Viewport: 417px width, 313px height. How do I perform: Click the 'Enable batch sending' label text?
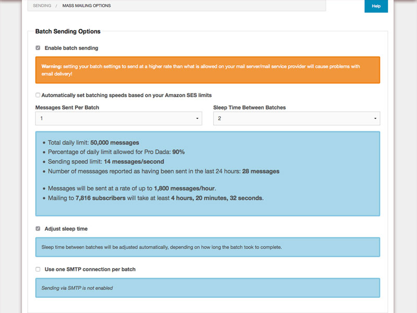point(71,48)
